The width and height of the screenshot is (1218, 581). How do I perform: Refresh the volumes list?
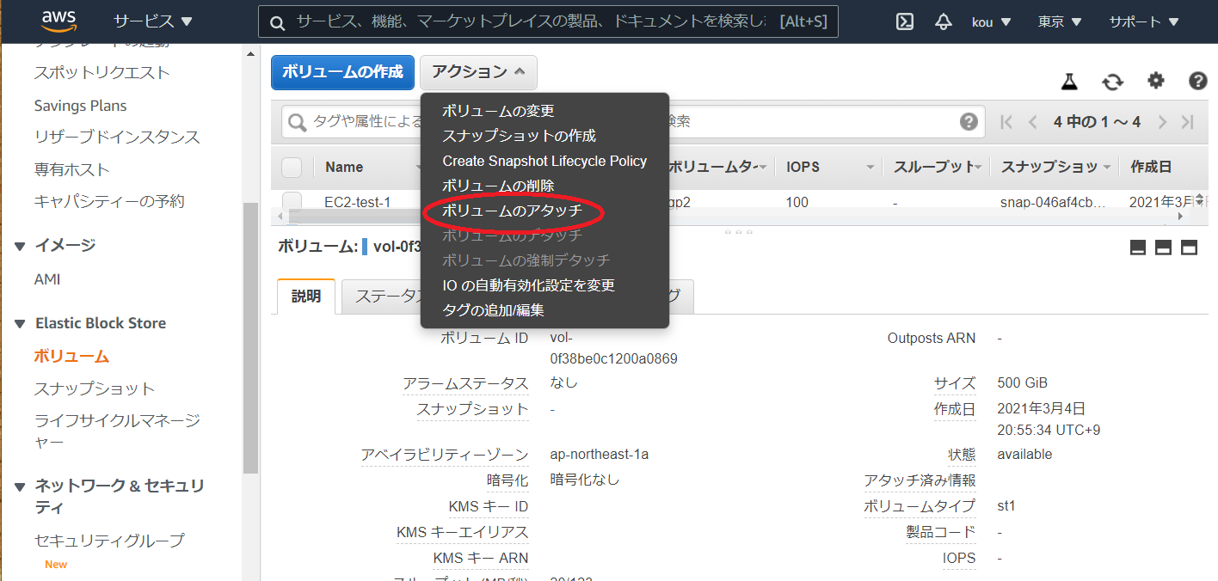[x=1112, y=81]
